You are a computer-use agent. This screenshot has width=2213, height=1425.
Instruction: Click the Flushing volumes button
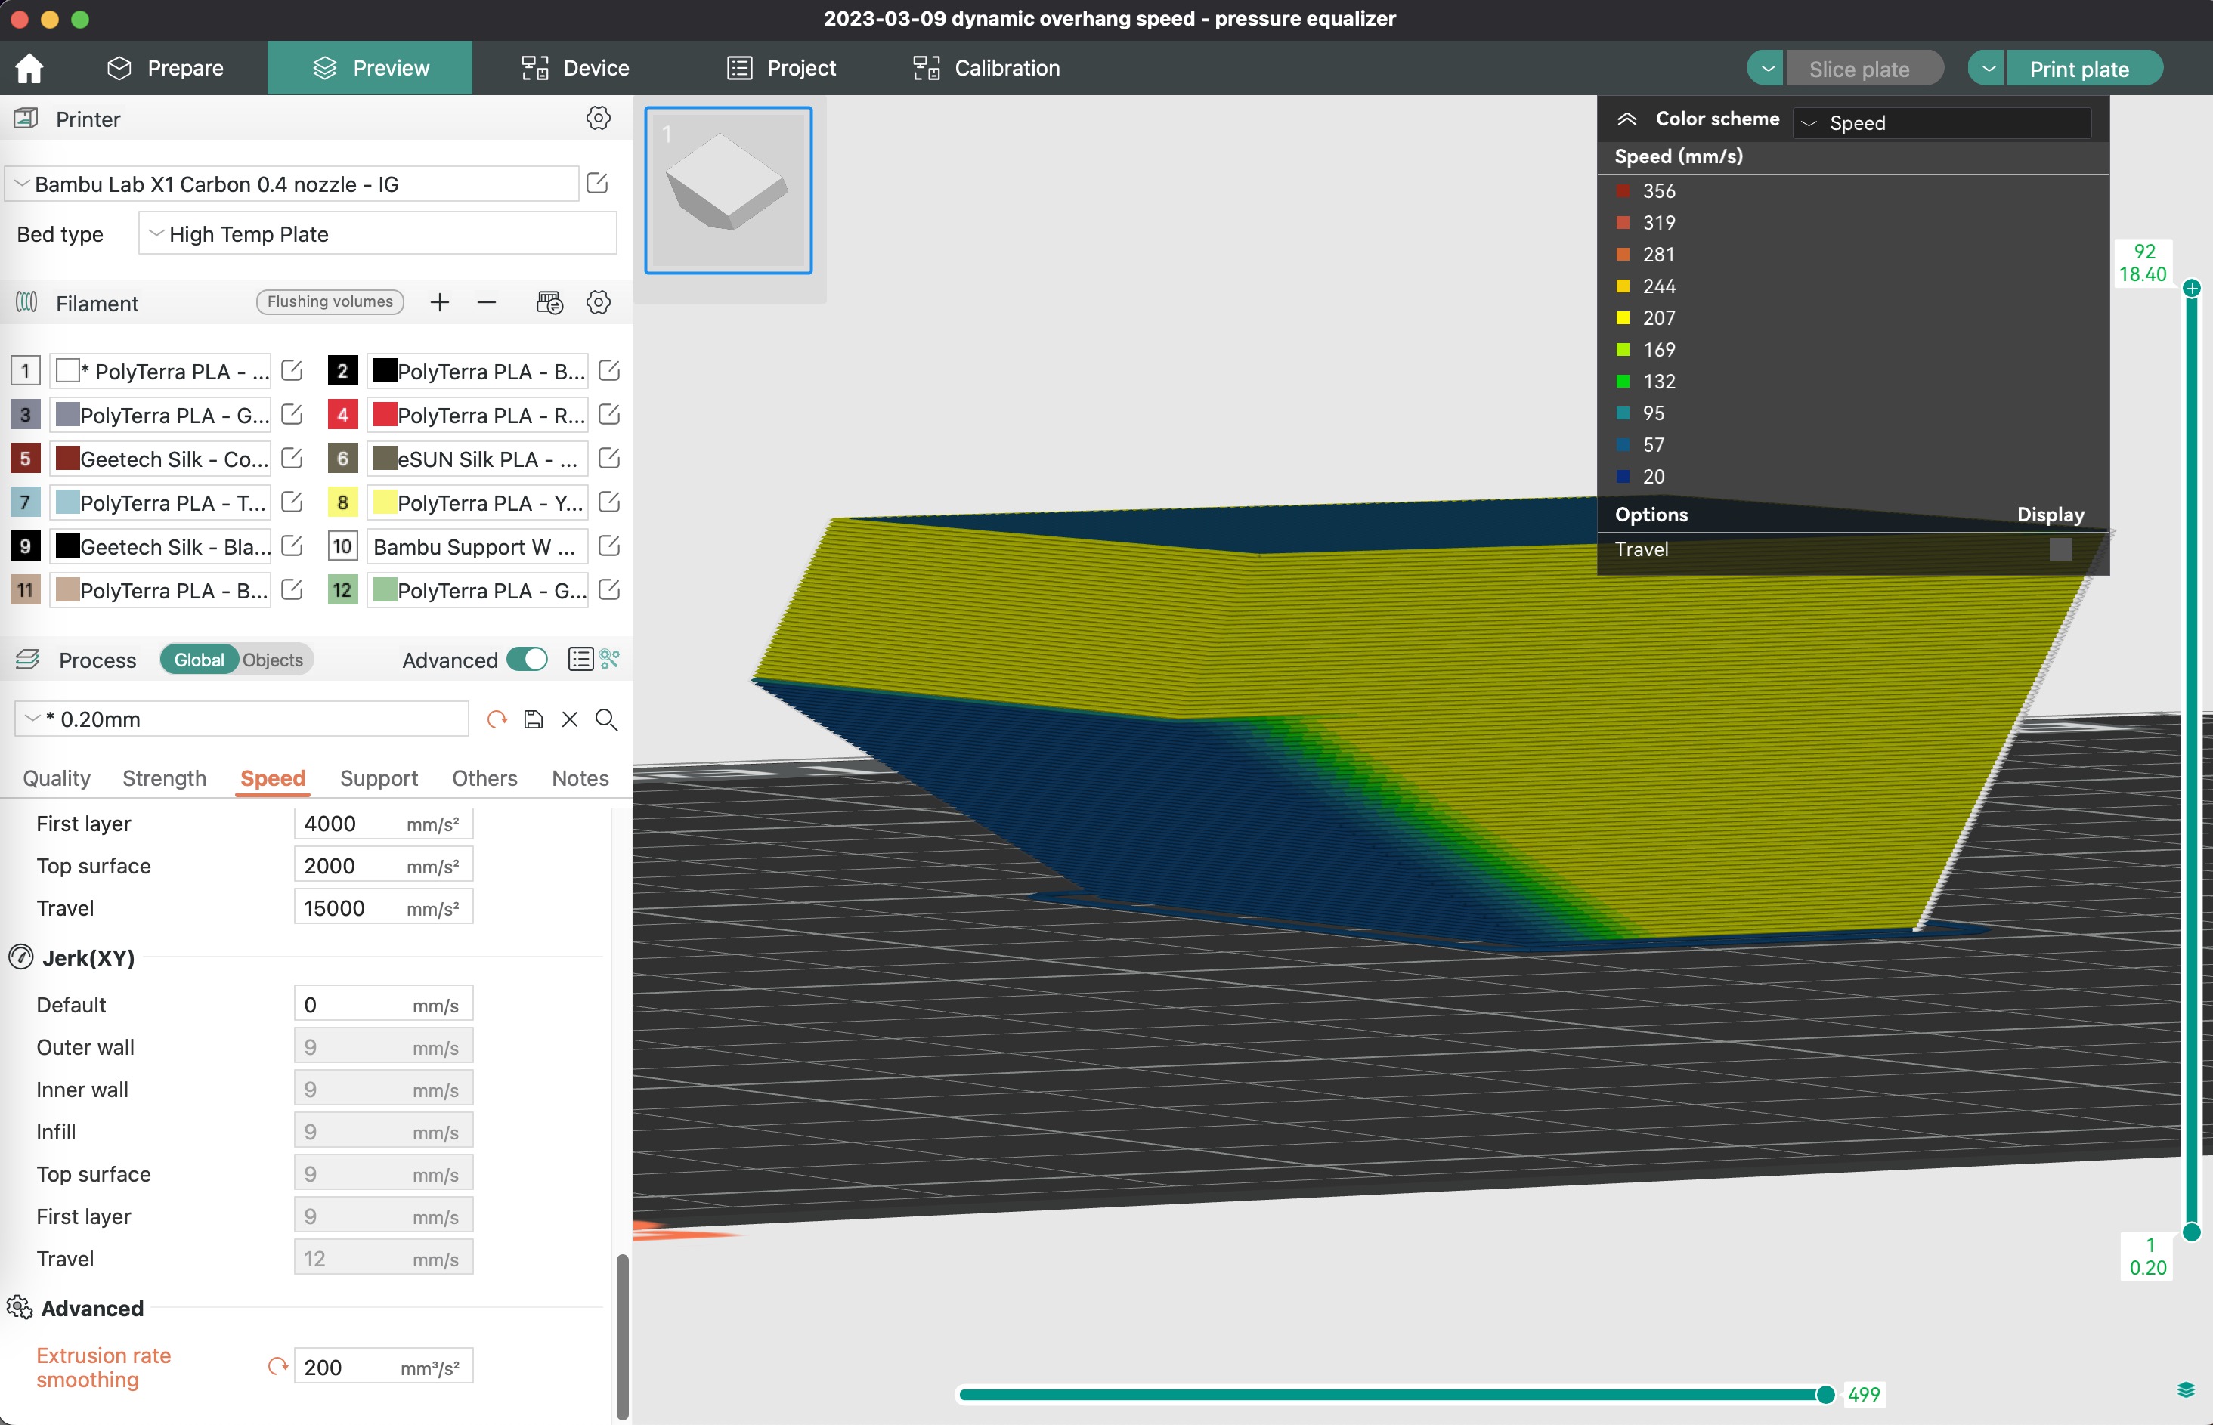(330, 301)
